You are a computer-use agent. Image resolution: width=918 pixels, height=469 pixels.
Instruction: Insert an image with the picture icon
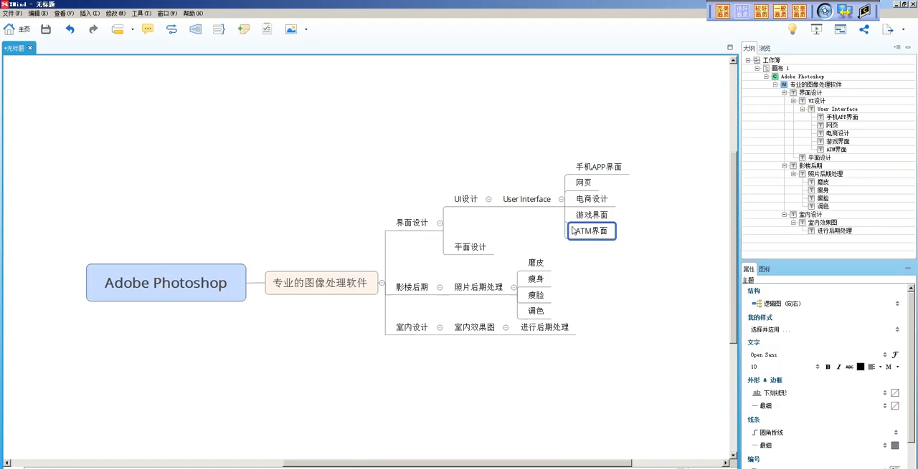pyautogui.click(x=291, y=29)
